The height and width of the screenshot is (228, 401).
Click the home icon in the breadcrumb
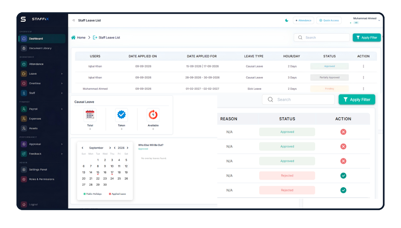coord(74,38)
